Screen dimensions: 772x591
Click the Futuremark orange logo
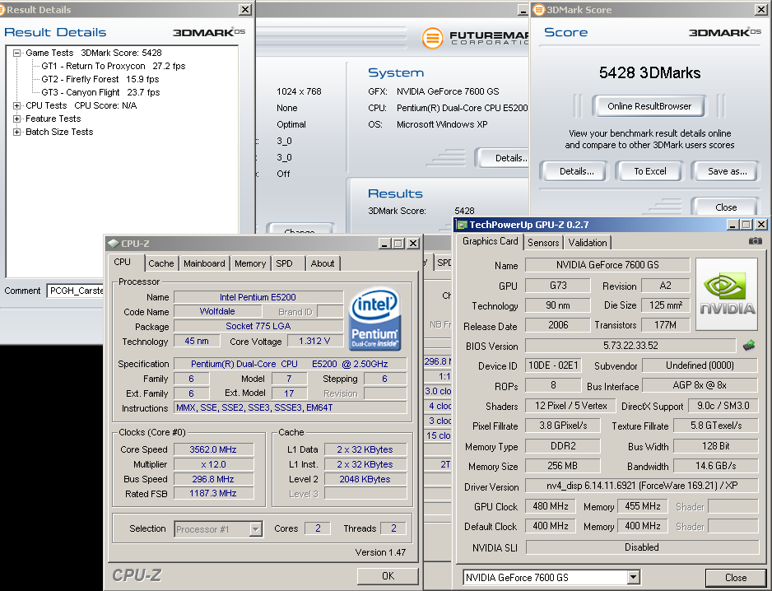[x=433, y=38]
